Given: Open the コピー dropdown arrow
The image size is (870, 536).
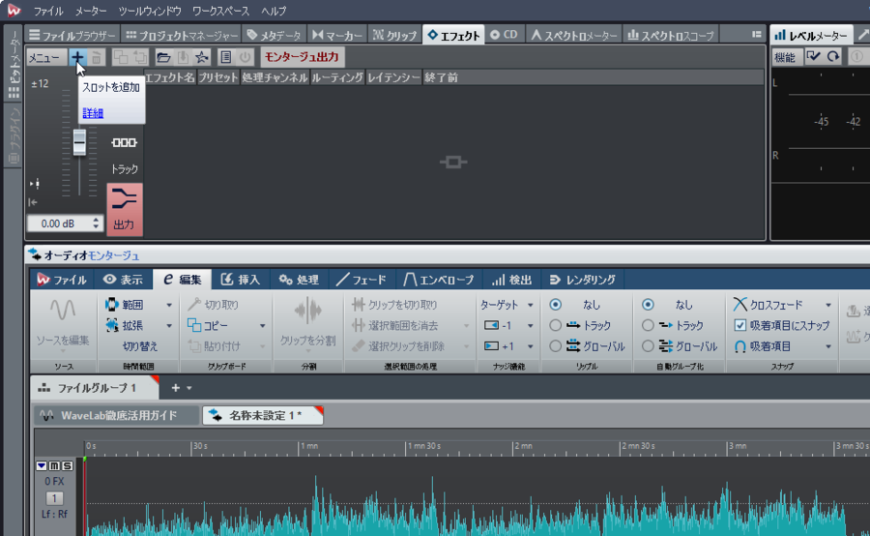Looking at the screenshot, I should point(262,326).
